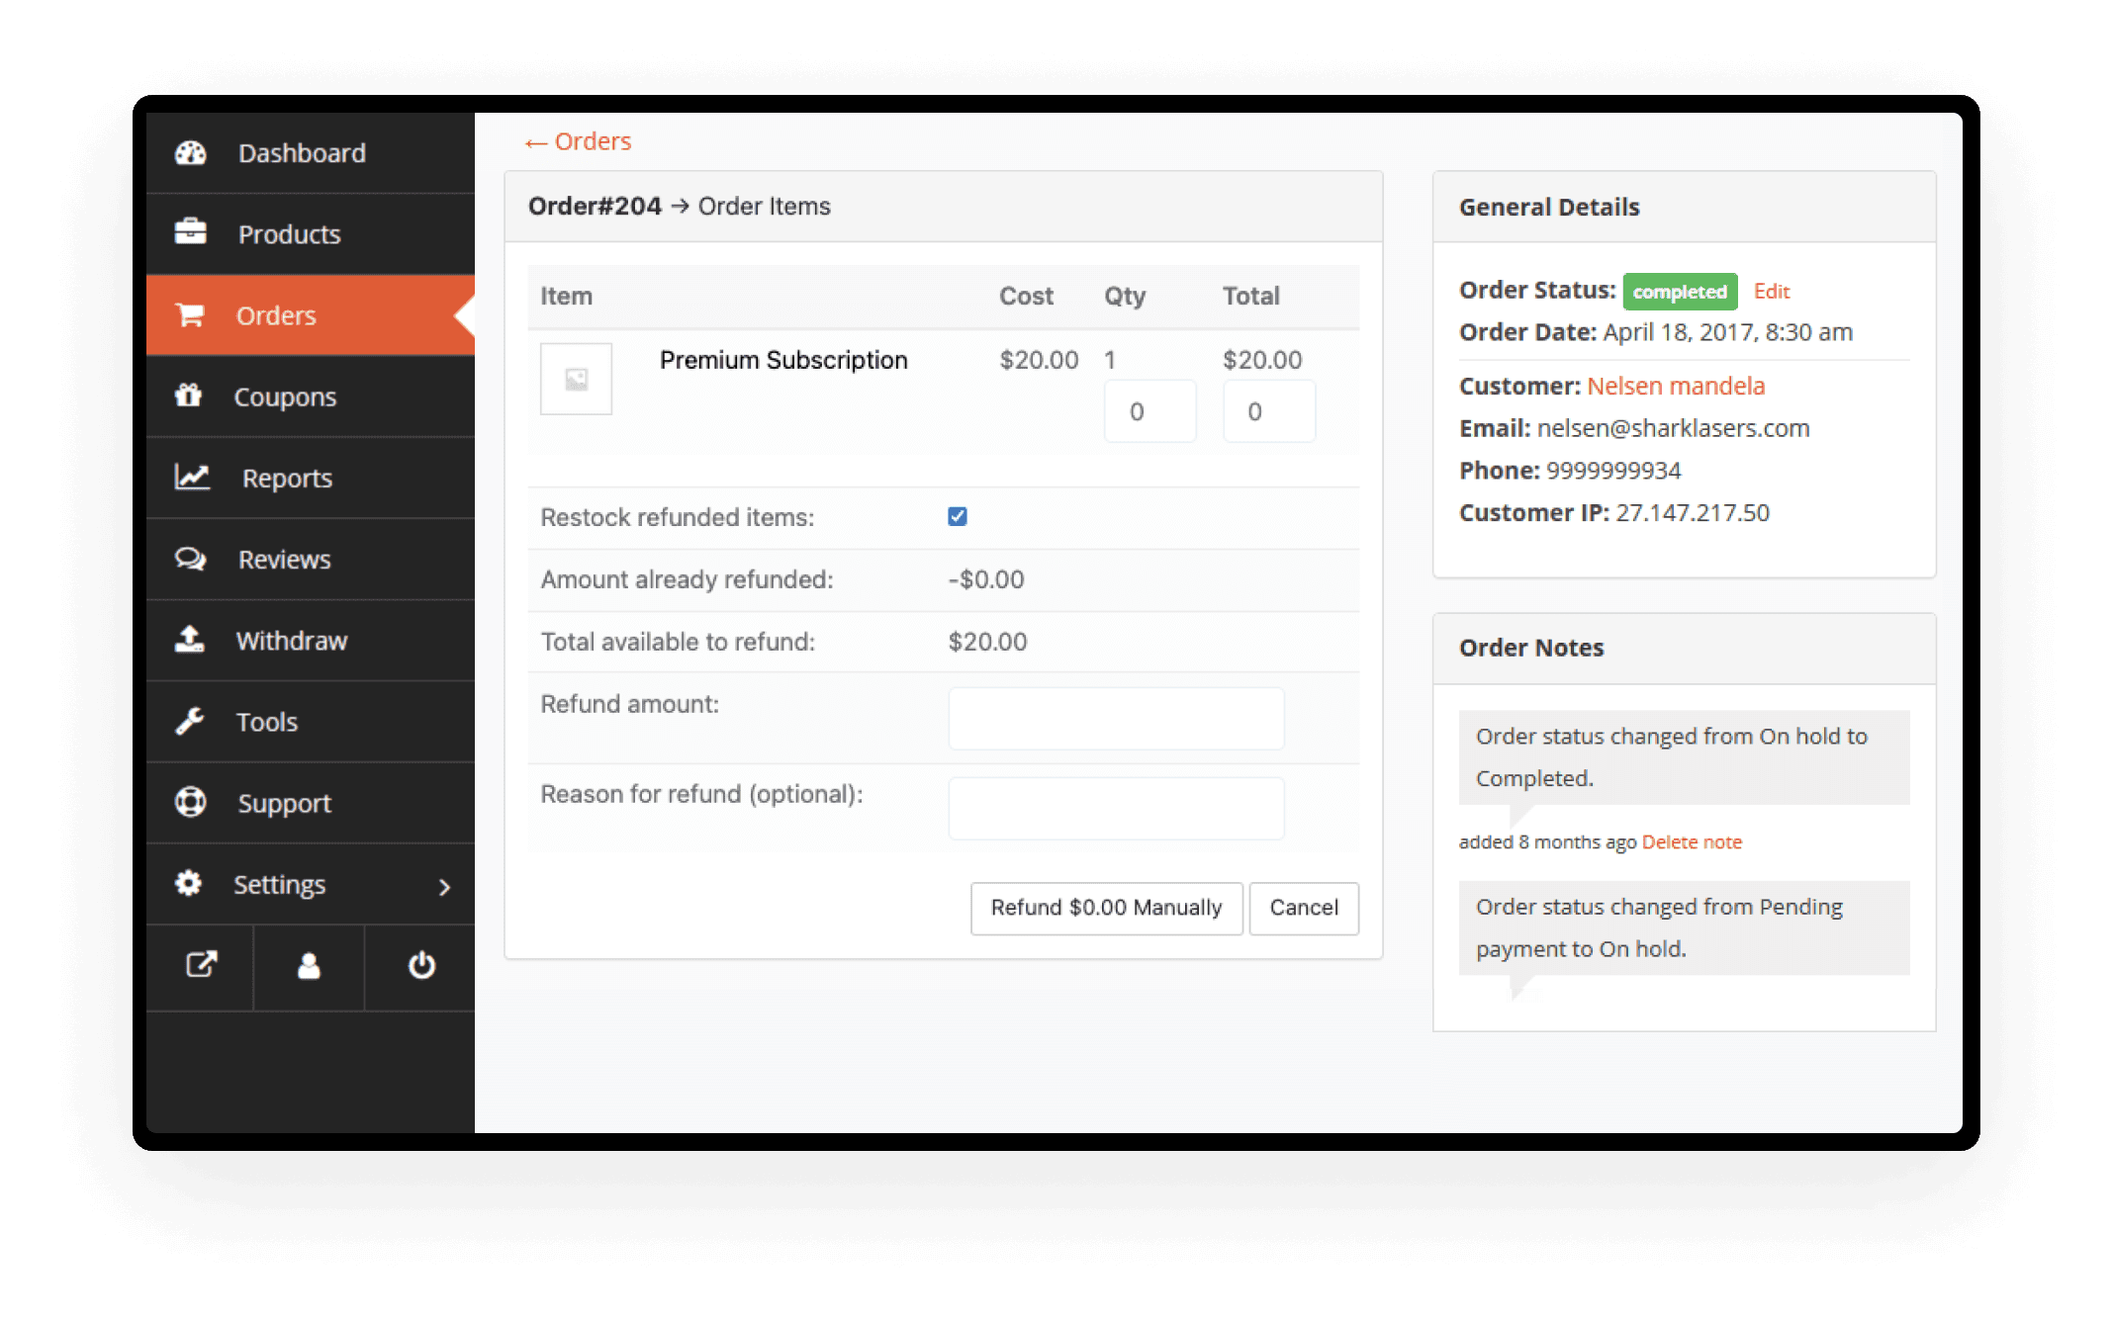
Task: Click the Refund amount input field
Action: pyautogui.click(x=1116, y=719)
